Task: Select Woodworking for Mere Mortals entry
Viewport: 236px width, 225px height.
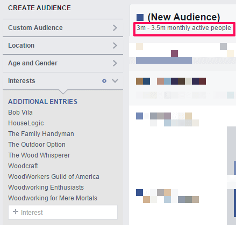Action: pyautogui.click(x=53, y=198)
